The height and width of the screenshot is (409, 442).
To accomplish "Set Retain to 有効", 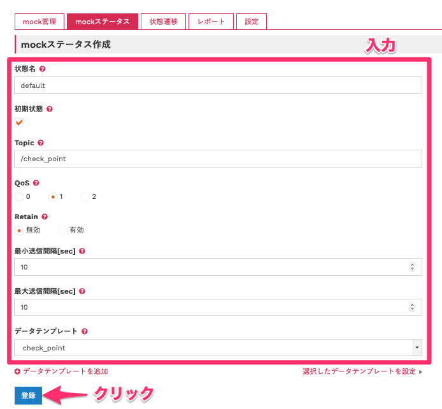I will click(x=62, y=231).
